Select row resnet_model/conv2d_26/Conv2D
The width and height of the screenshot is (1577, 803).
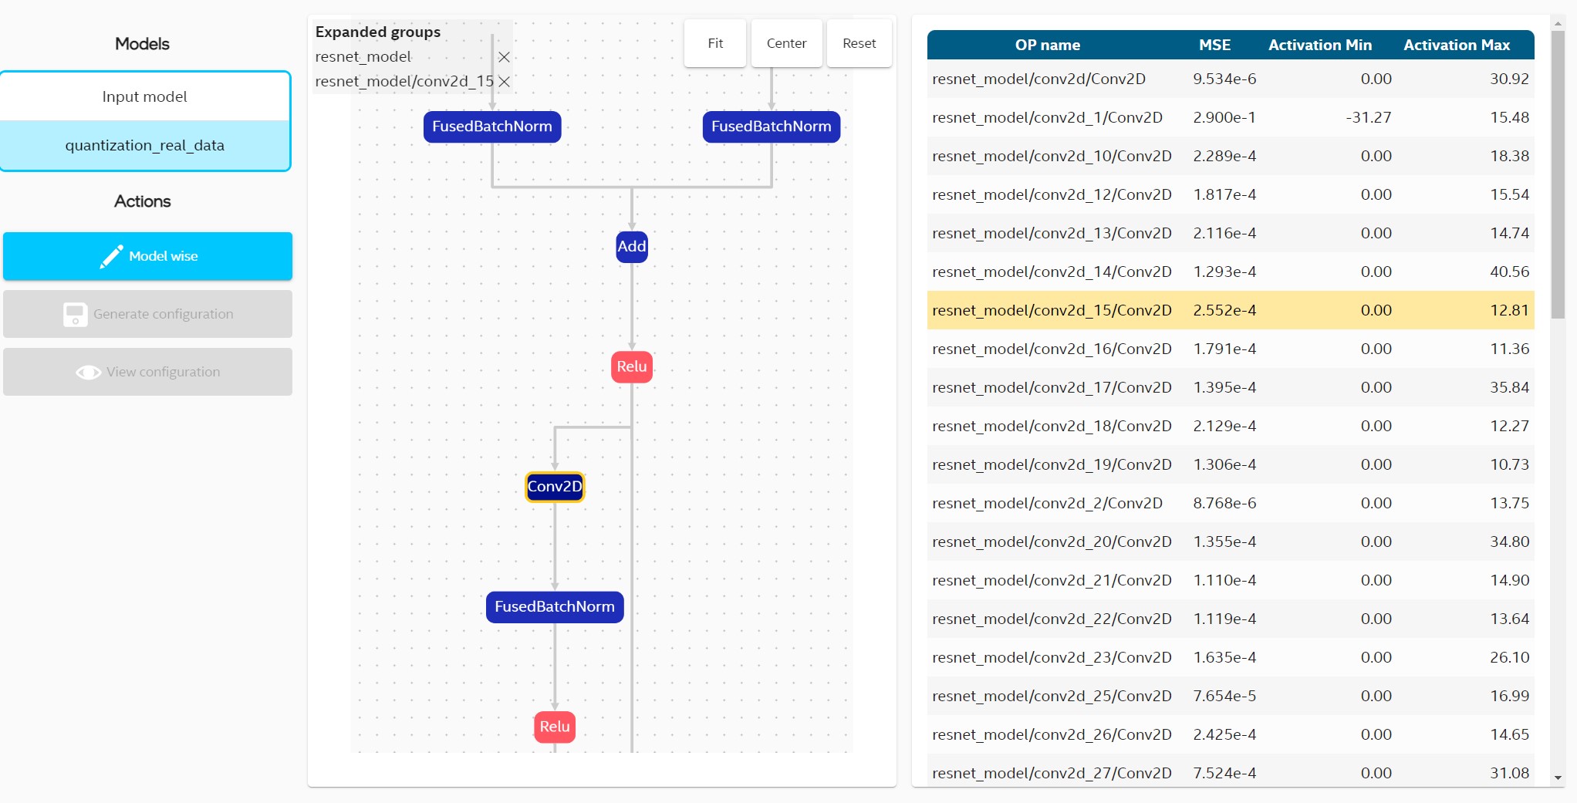click(1231, 734)
